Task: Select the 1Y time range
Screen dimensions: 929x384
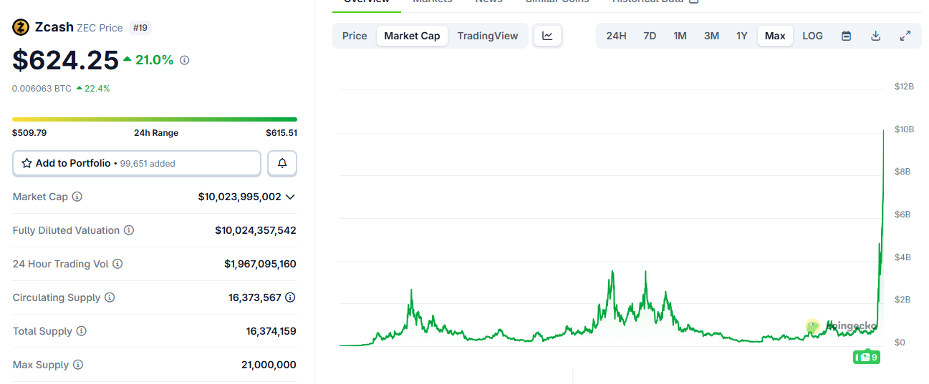Action: [x=741, y=36]
